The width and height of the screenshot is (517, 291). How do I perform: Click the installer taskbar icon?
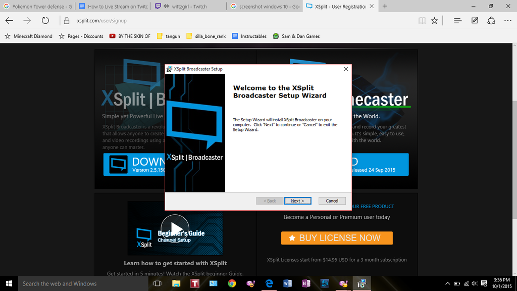[x=361, y=283]
